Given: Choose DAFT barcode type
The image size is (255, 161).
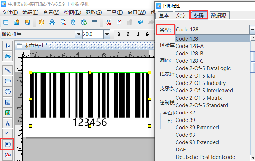Looking at the screenshot, I should coord(213,150).
